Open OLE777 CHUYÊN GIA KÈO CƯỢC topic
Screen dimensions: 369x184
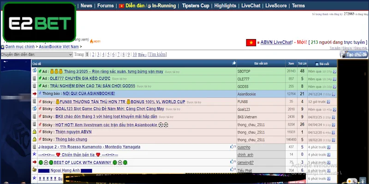click(x=80, y=78)
